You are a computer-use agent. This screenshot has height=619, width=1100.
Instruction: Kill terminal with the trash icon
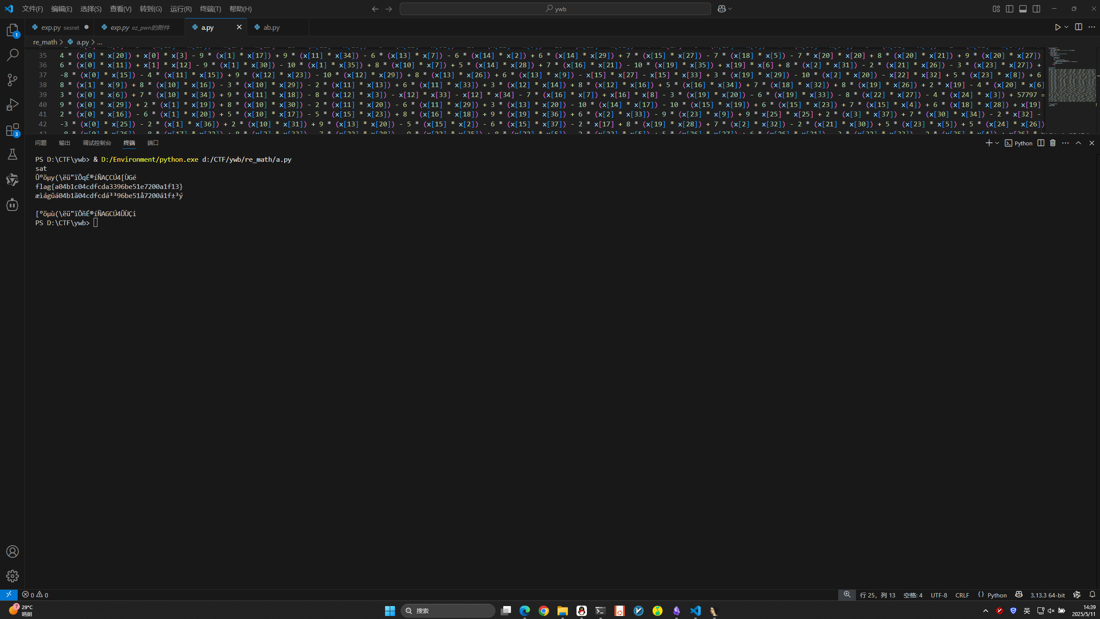pos(1053,143)
